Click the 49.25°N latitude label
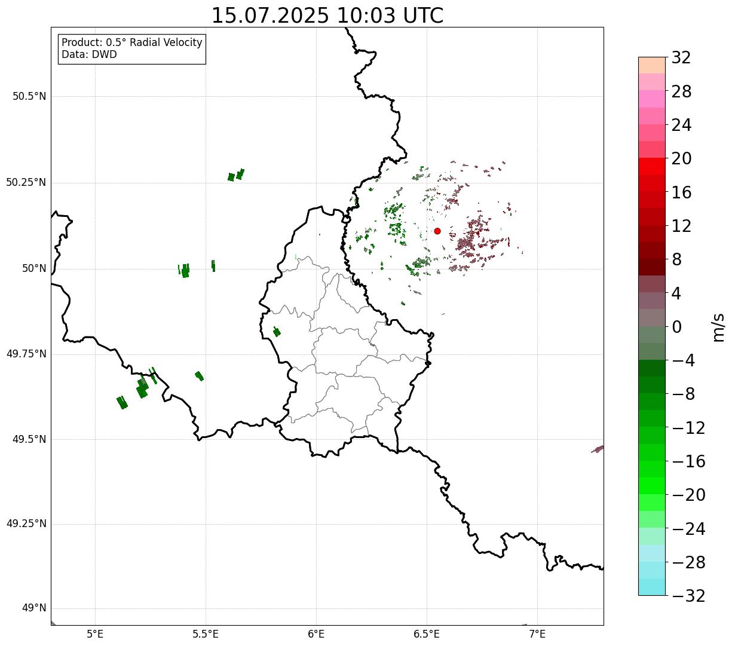Image resolution: width=732 pixels, height=646 pixels. [26, 524]
